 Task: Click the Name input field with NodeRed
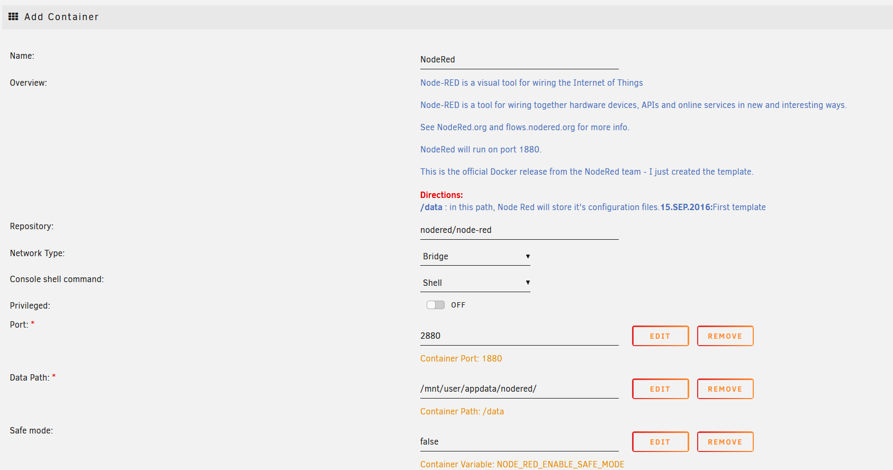point(519,59)
